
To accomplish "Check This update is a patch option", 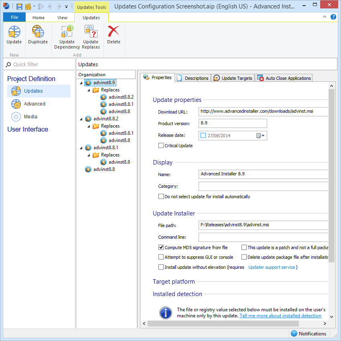I will tap(244, 248).
